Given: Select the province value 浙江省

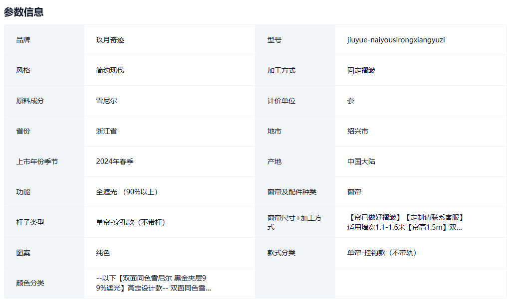Looking at the screenshot, I should pos(106,131).
